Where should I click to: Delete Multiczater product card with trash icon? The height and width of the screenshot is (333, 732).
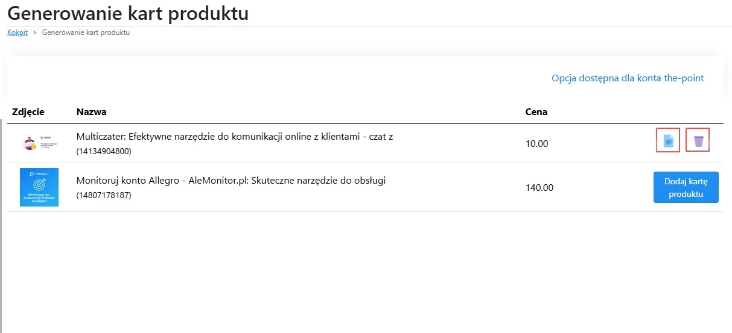click(698, 141)
